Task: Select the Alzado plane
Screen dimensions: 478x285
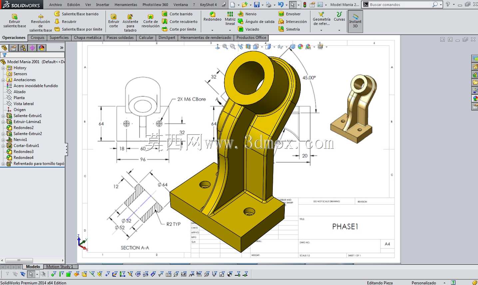Action: pos(16,92)
